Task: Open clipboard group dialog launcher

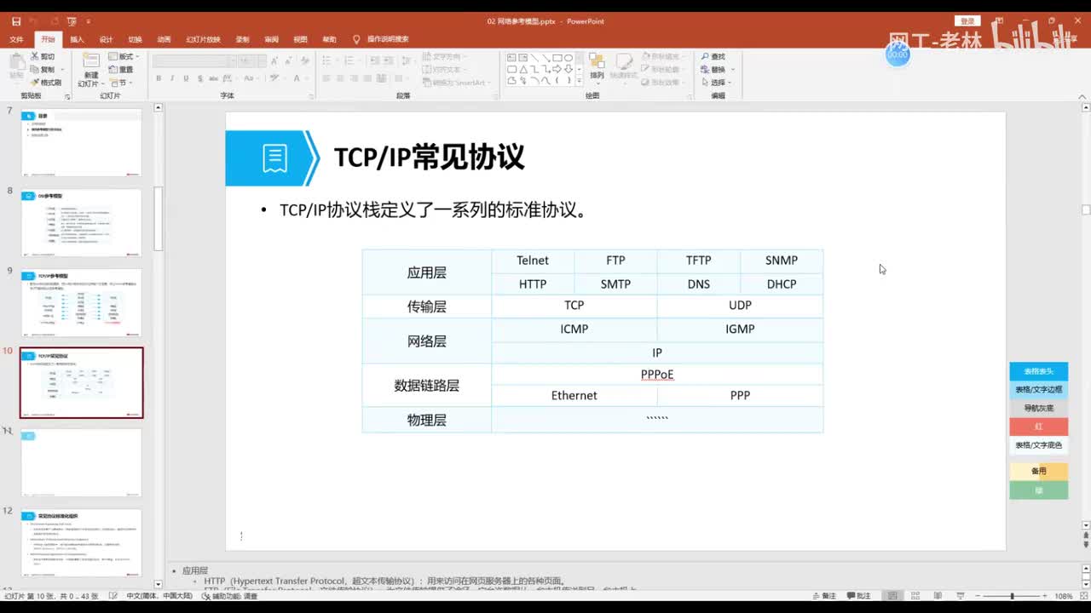Action: pos(67,96)
